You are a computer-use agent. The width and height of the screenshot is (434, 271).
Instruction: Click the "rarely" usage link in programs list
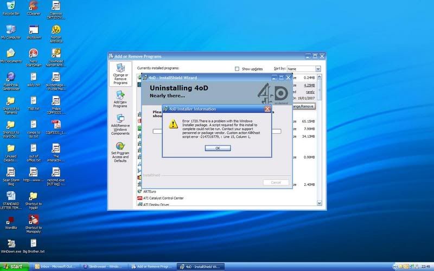tap(310, 92)
